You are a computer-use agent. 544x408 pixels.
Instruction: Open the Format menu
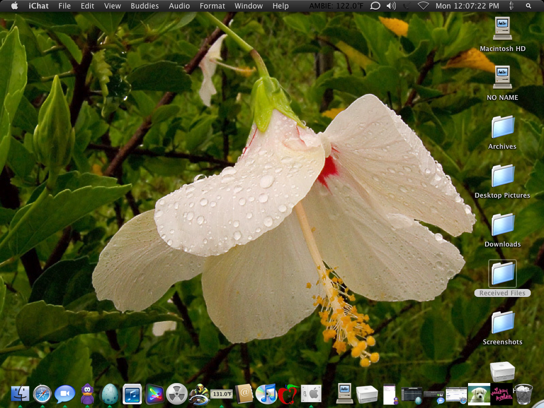[212, 6]
